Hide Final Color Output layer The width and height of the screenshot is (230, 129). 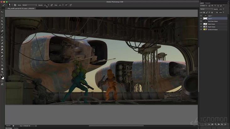[x=201, y=21]
